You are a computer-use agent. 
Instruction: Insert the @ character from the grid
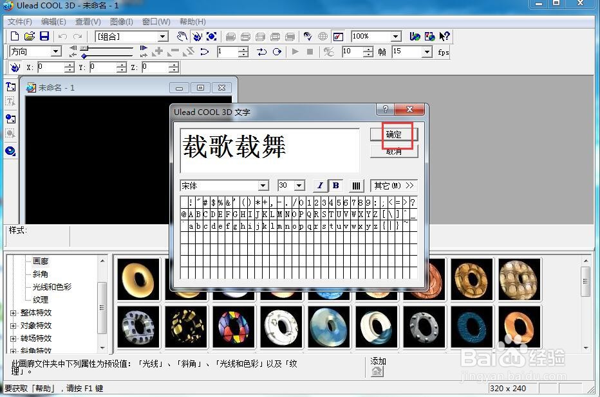183,214
